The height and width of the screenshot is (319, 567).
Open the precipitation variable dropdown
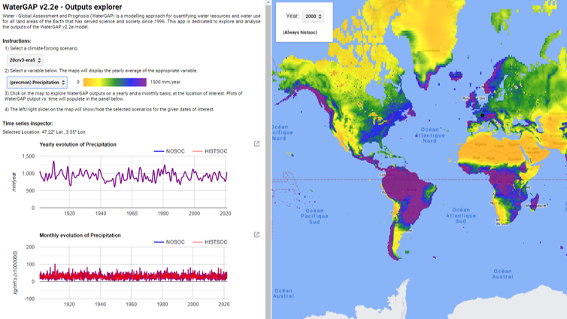(x=37, y=83)
